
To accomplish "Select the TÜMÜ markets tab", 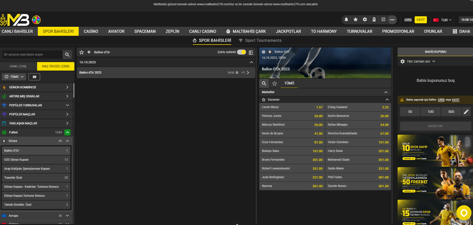I will (289, 83).
